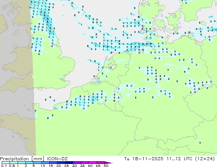Click the 'Precipitation [mm]' title label
The width and height of the screenshot is (217, 167).
click(22, 159)
